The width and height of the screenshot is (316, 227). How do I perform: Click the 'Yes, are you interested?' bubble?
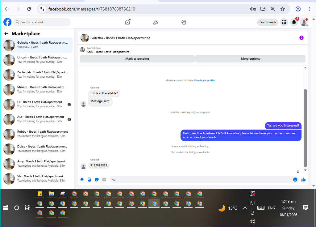pyautogui.click(x=283, y=126)
